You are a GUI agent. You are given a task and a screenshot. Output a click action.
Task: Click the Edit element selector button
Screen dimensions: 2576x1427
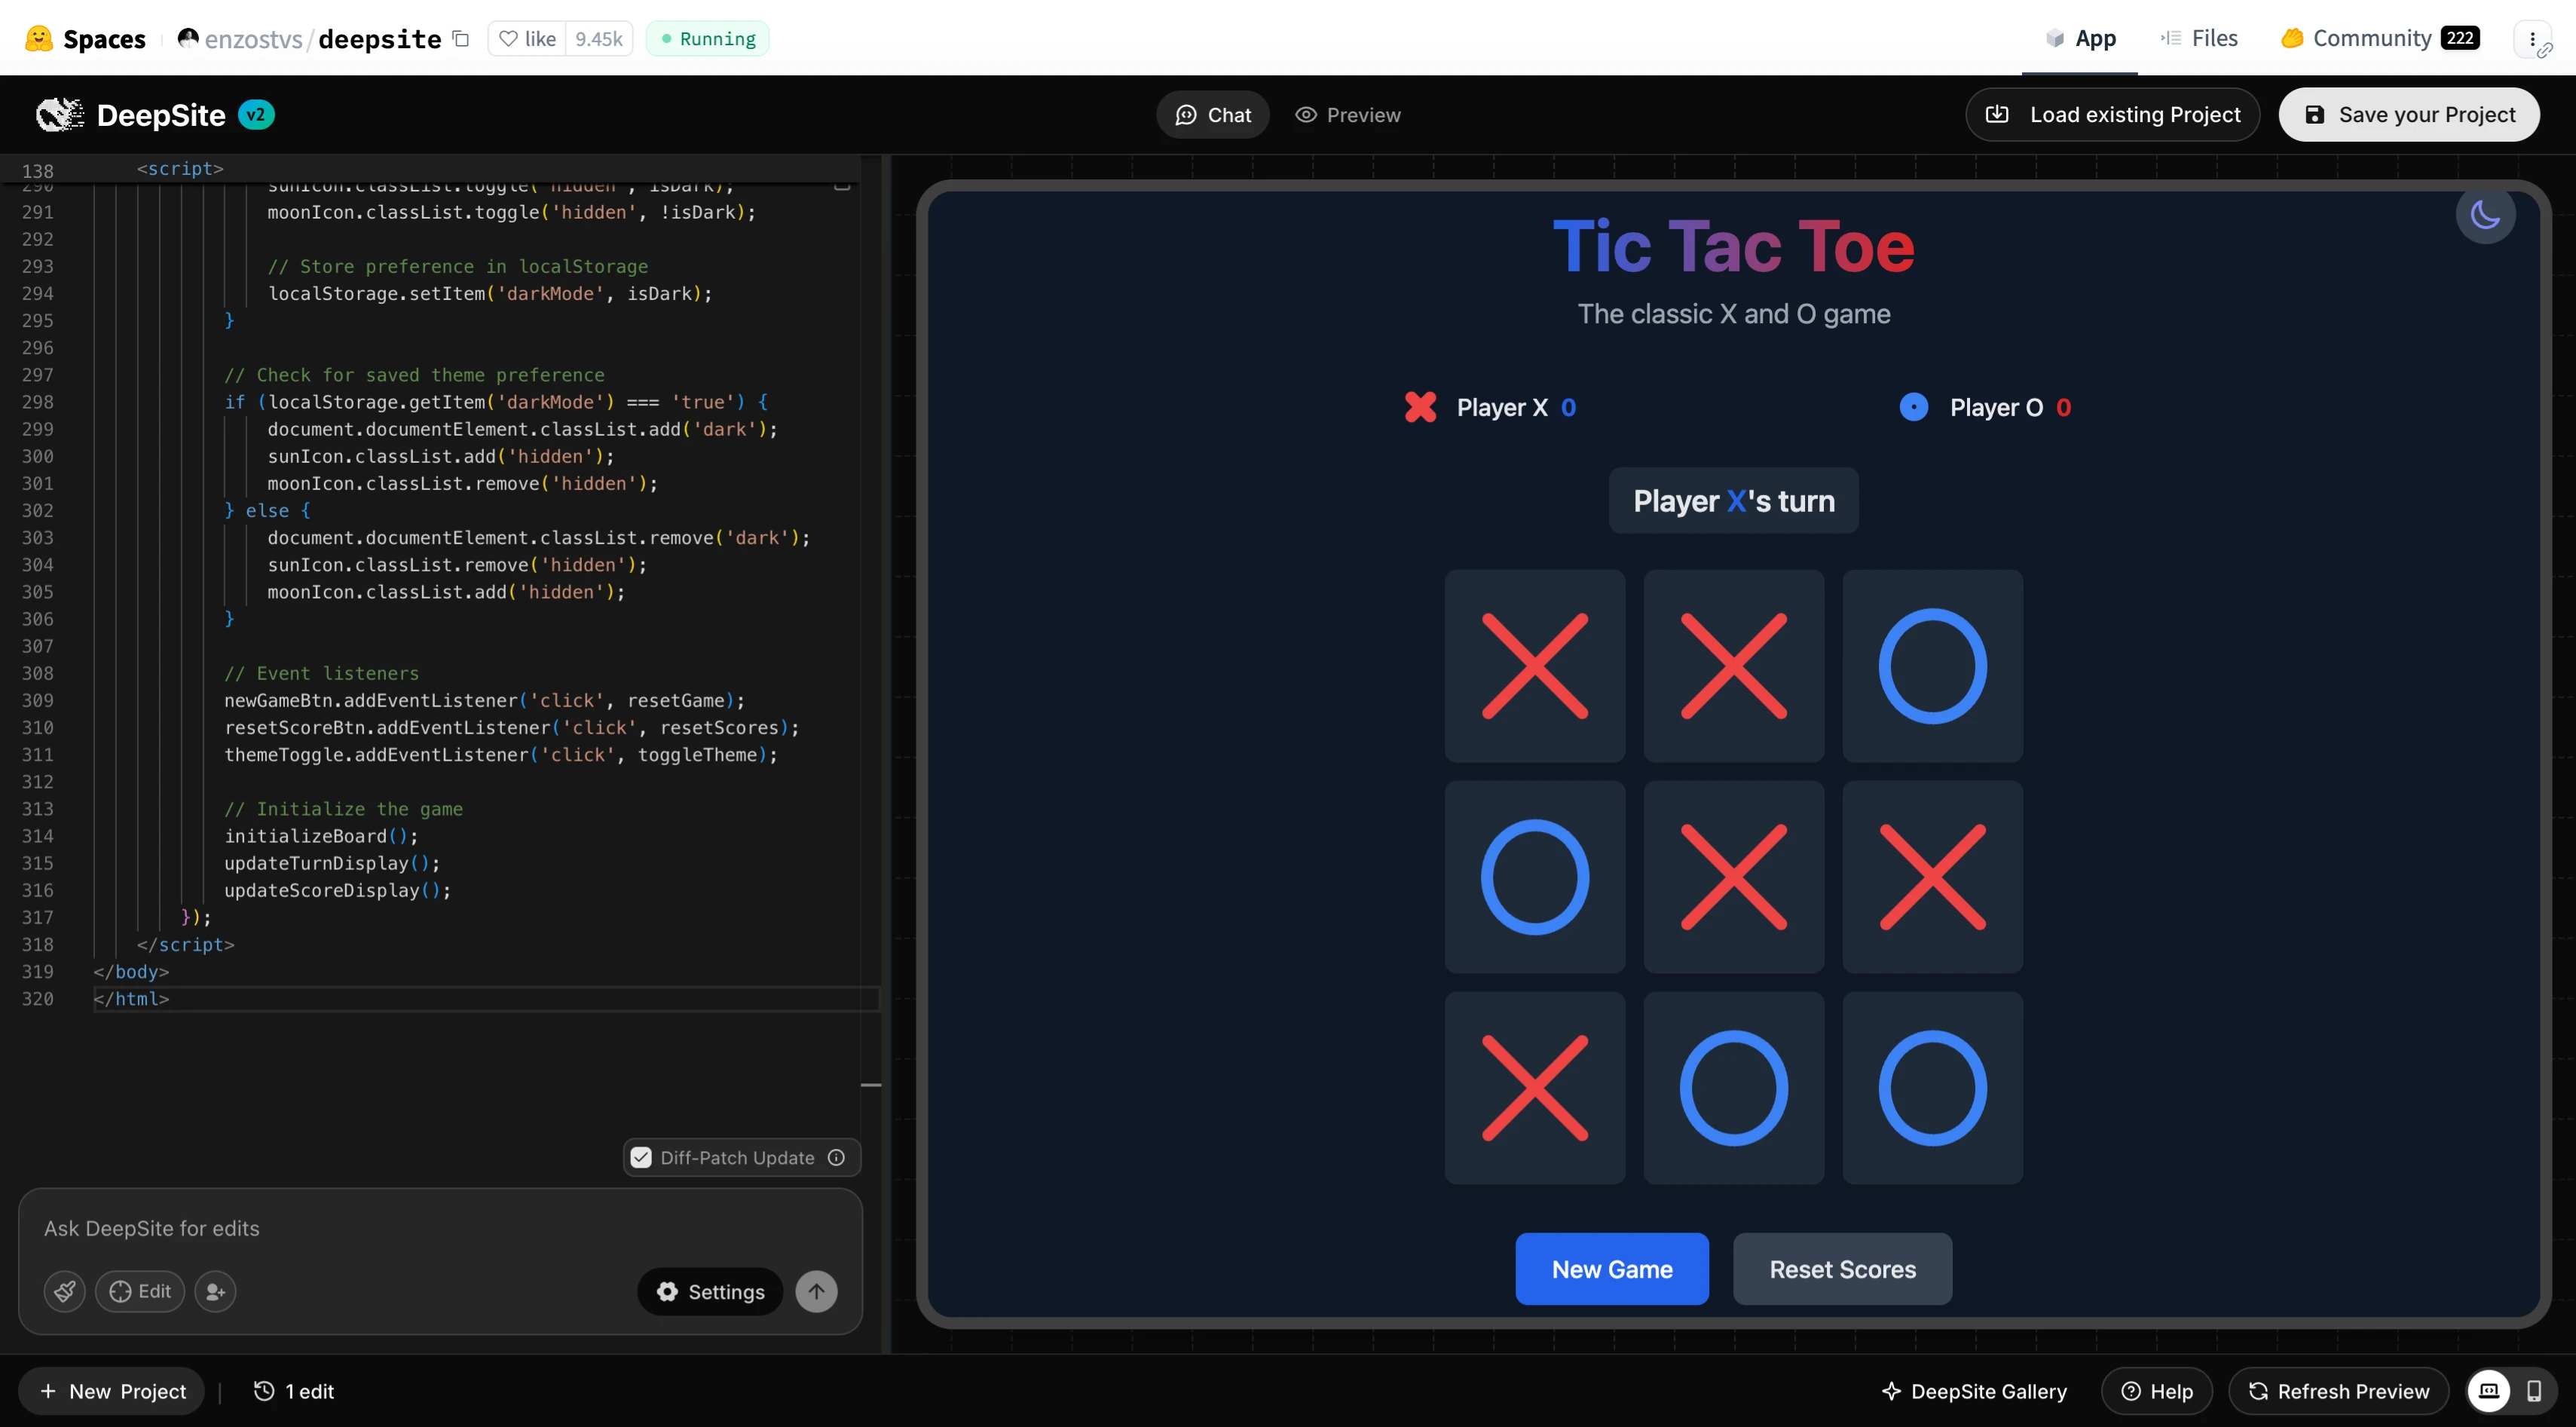[140, 1291]
